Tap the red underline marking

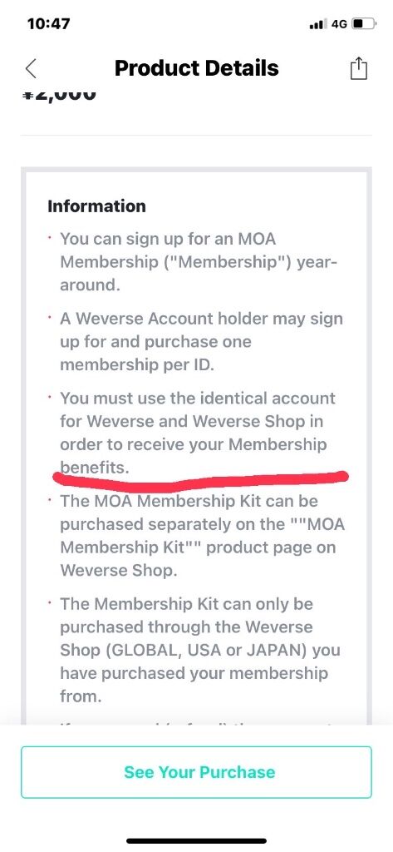199,478
